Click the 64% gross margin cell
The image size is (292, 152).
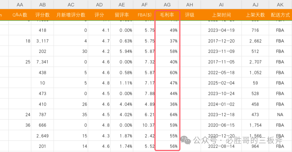click(168, 115)
